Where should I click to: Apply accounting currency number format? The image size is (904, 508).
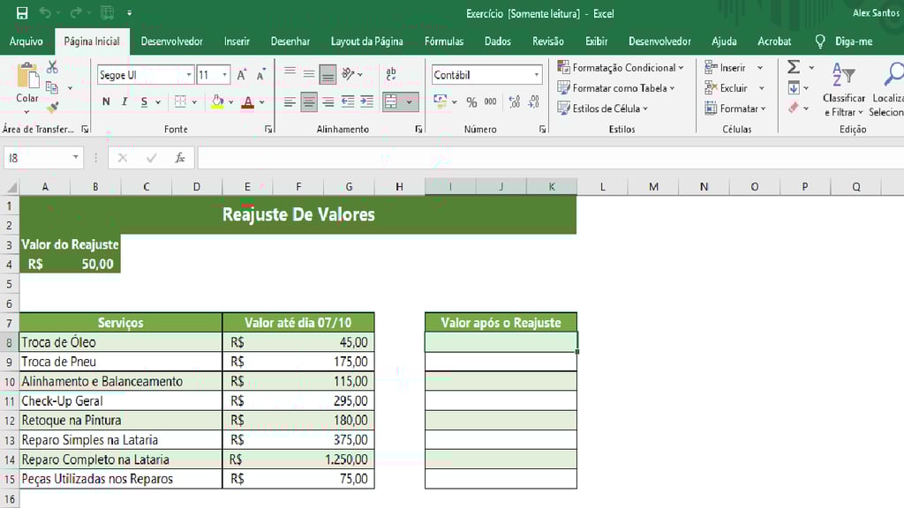[x=441, y=102]
